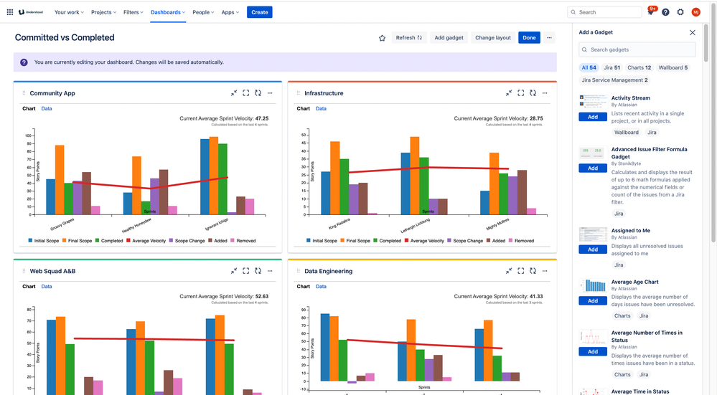Expand the Filters dropdown
The width and height of the screenshot is (717, 395).
click(133, 12)
